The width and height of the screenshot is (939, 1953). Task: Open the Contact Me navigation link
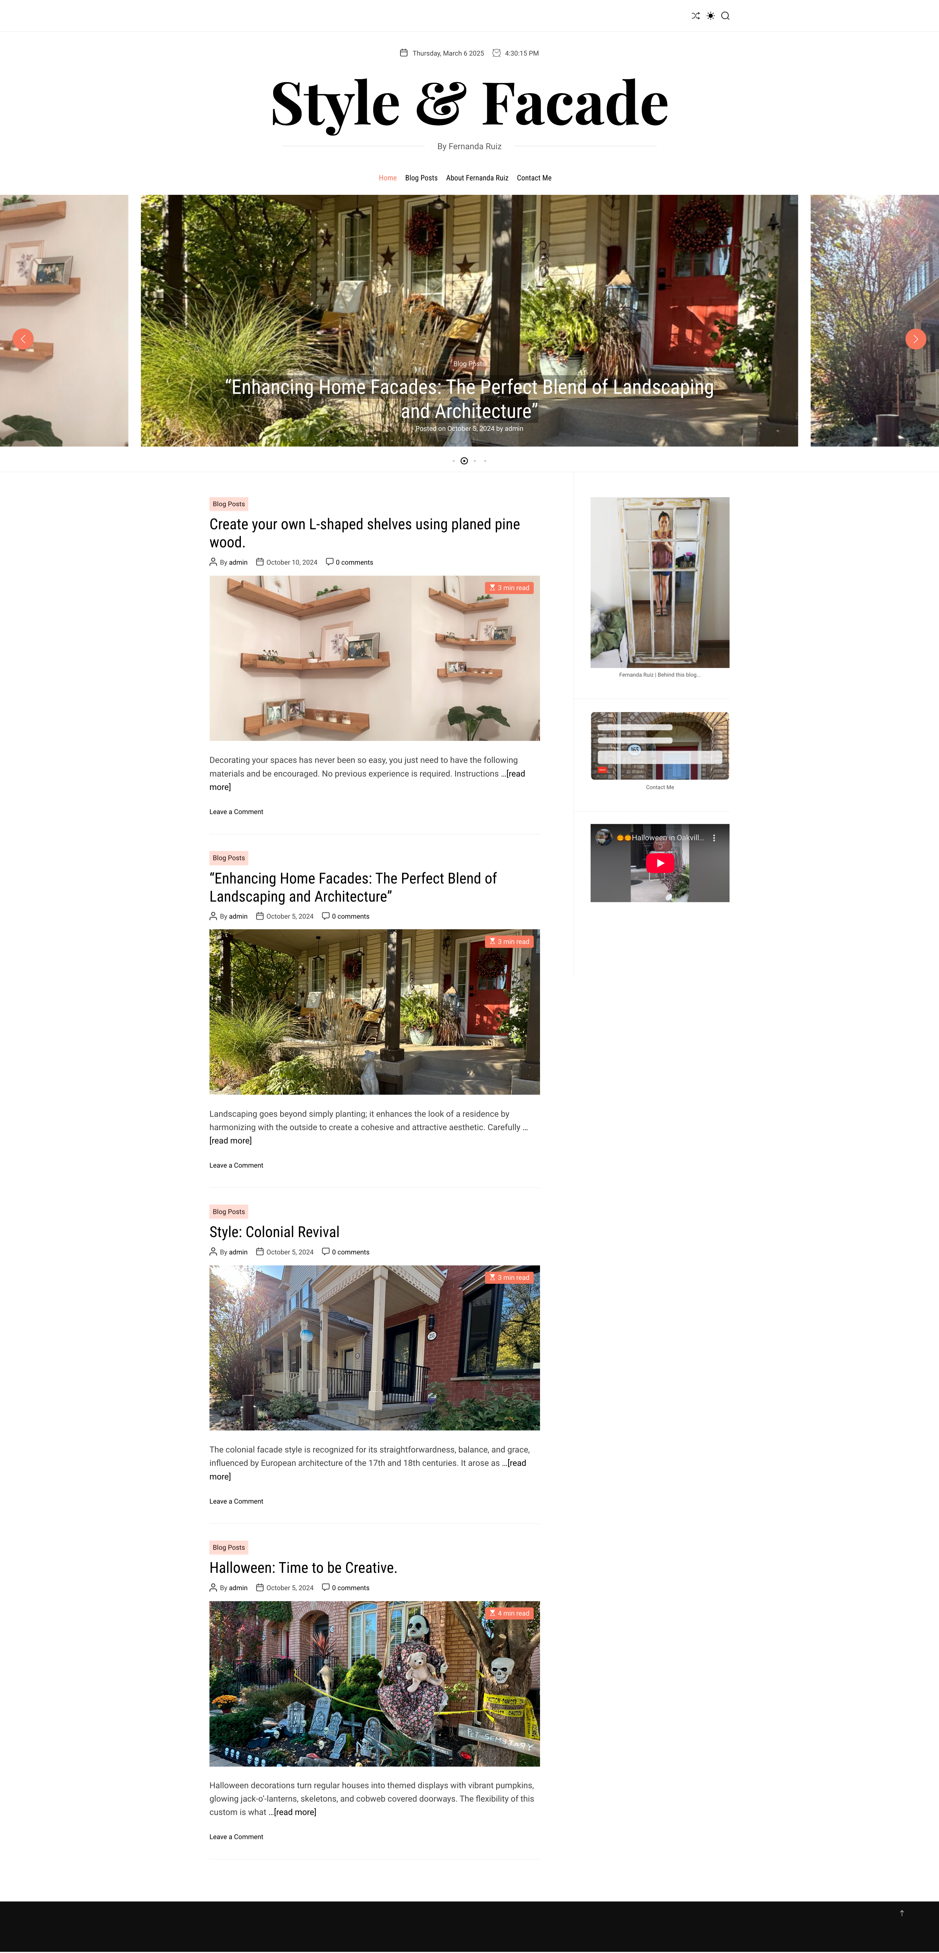534,178
